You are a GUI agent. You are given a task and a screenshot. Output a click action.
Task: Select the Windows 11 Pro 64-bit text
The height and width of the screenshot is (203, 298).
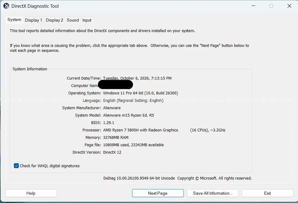point(123,93)
